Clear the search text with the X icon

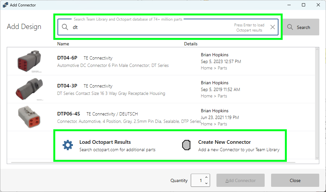273,27
